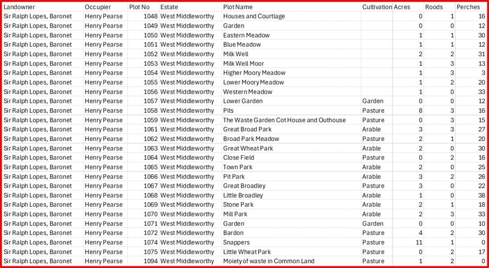Click Cultivation cell Pasture for Bardon
Screen dimensions: 489x268
point(377,233)
